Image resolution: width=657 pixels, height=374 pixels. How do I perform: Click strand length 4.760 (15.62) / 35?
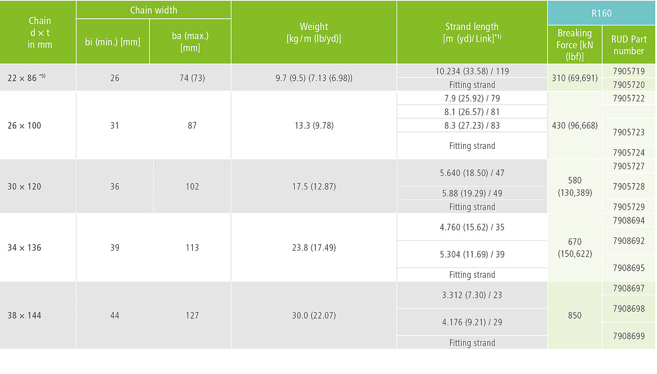[472, 227]
